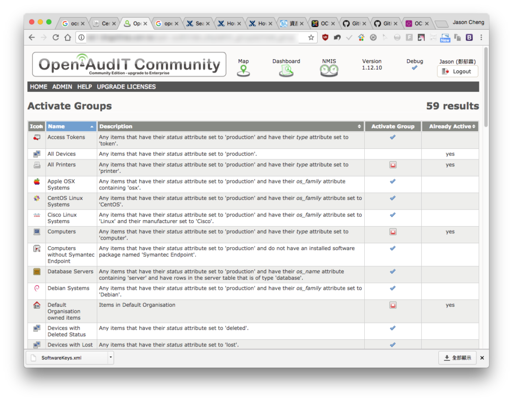The image size is (513, 402).
Task: Toggle the Debug checkmark
Action: 414,68
